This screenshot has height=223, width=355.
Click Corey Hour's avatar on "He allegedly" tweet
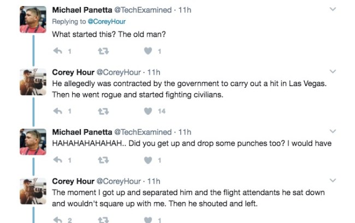pyautogui.click(x=32, y=81)
